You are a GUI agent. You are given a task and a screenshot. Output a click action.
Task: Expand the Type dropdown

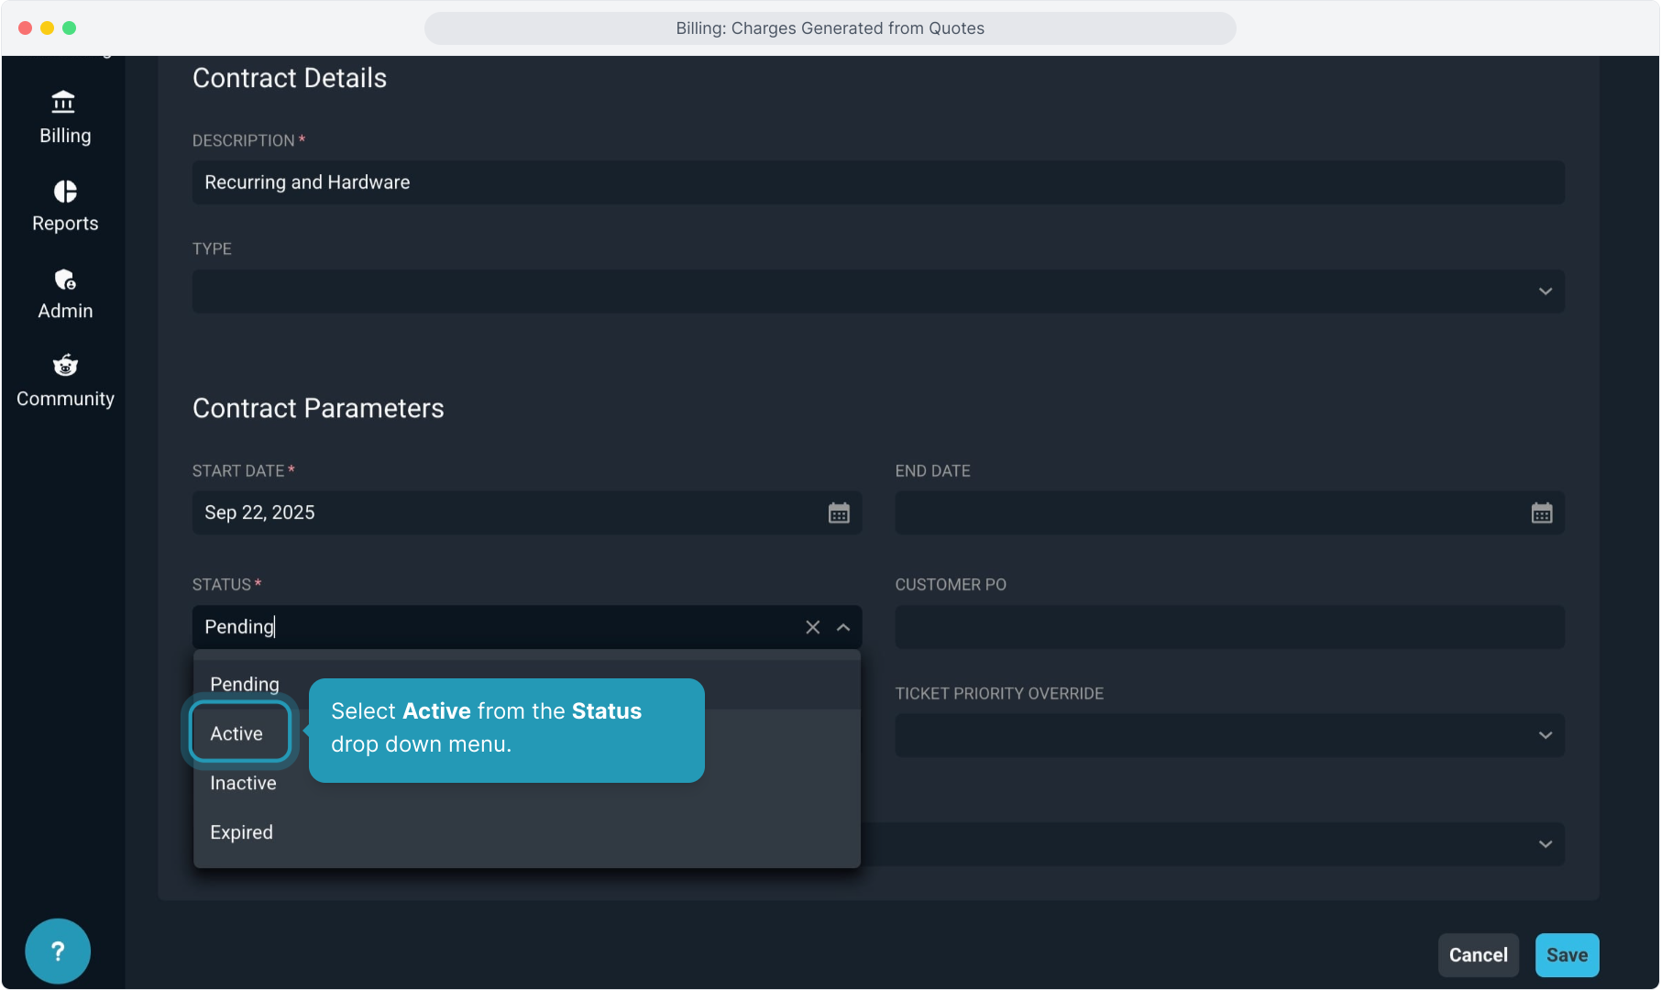pyautogui.click(x=1545, y=291)
